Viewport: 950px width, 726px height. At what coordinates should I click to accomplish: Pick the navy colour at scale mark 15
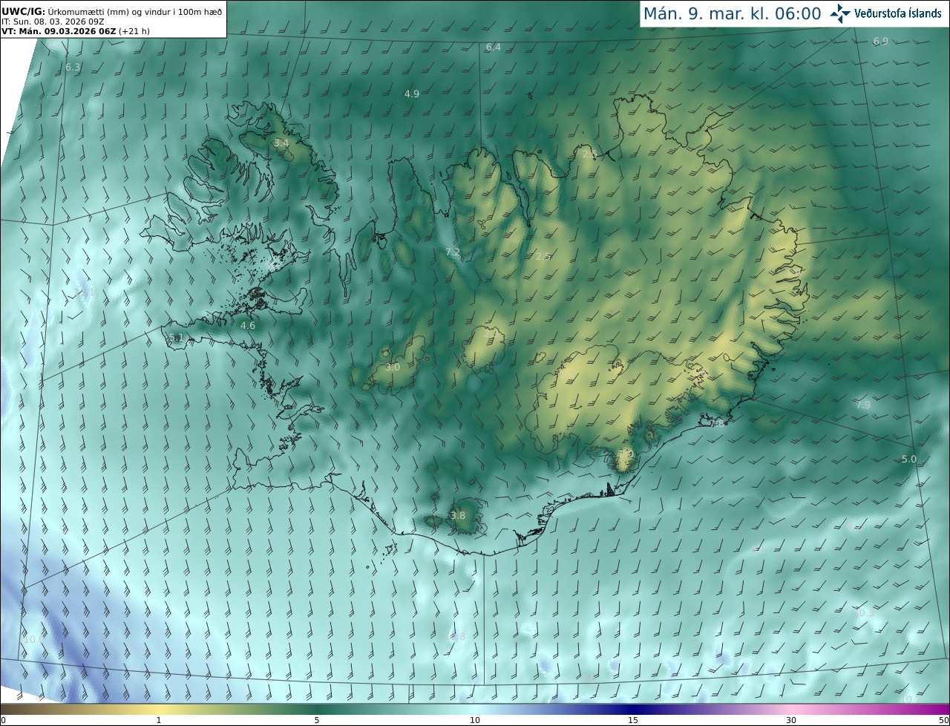coord(633,709)
